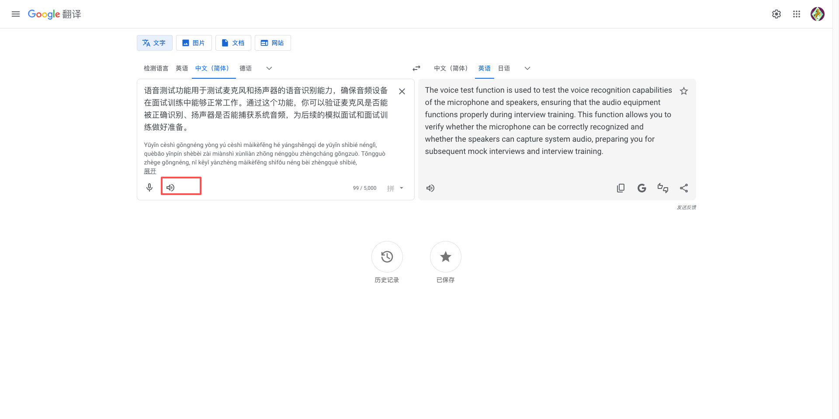Swap the translation languages
Screen dimensions: 839x419
tap(416, 68)
